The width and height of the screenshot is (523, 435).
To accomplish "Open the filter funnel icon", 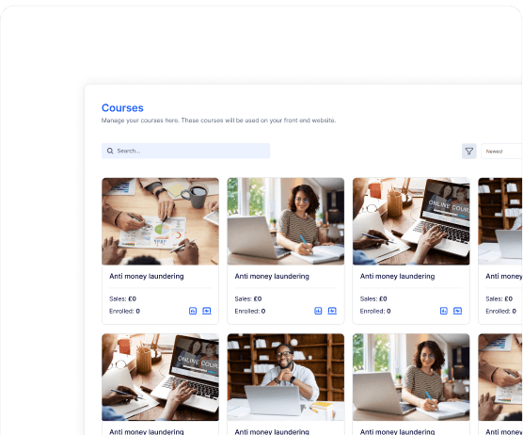I will 469,152.
